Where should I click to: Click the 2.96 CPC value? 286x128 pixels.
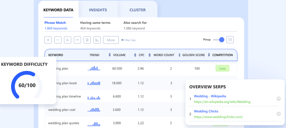(141, 68)
